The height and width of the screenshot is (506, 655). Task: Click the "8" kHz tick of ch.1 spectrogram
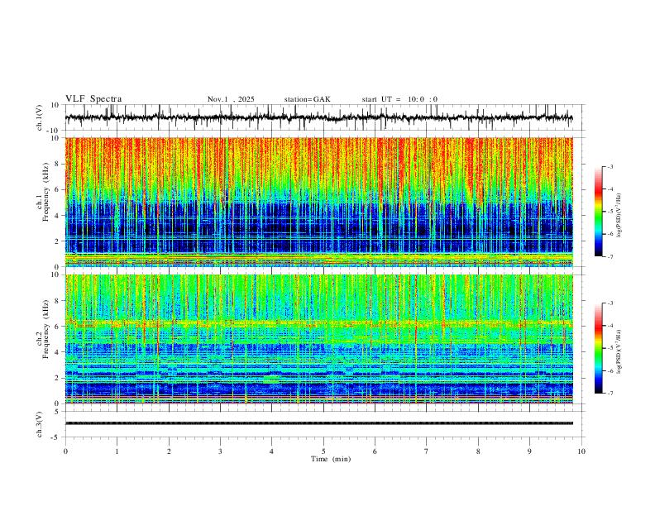click(57, 164)
